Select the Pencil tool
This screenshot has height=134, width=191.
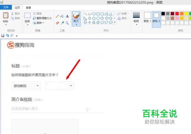[57, 16]
